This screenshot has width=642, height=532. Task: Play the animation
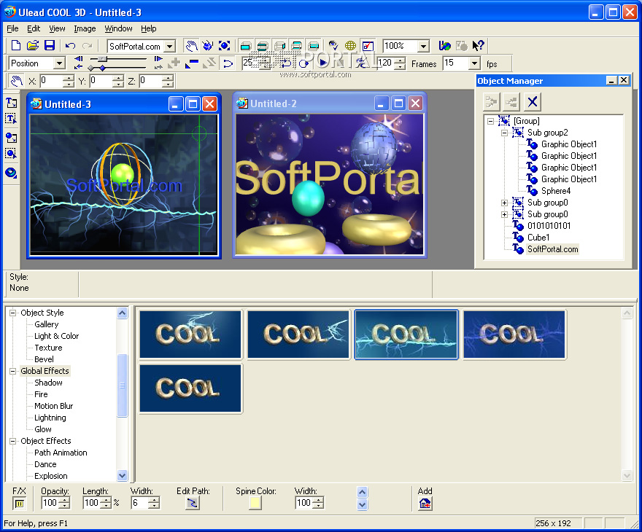coord(322,63)
